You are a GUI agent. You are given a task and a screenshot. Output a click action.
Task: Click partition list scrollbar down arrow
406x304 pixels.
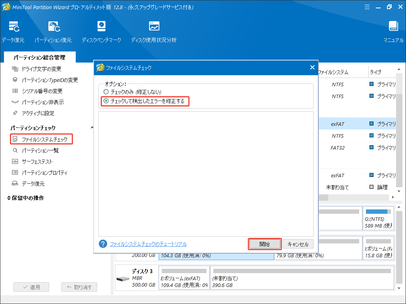tap(399, 191)
